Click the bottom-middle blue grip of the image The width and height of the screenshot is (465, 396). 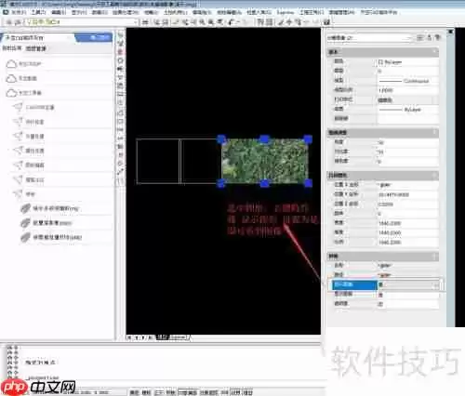(x=264, y=183)
